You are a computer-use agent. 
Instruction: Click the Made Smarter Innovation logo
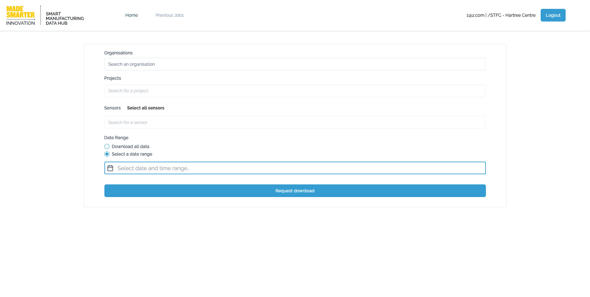click(x=21, y=15)
